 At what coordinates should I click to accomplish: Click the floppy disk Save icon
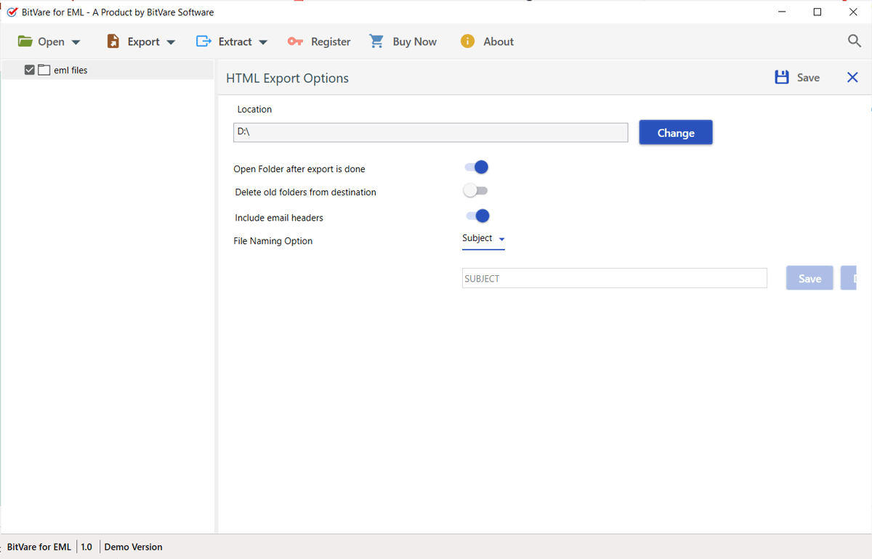pos(782,78)
